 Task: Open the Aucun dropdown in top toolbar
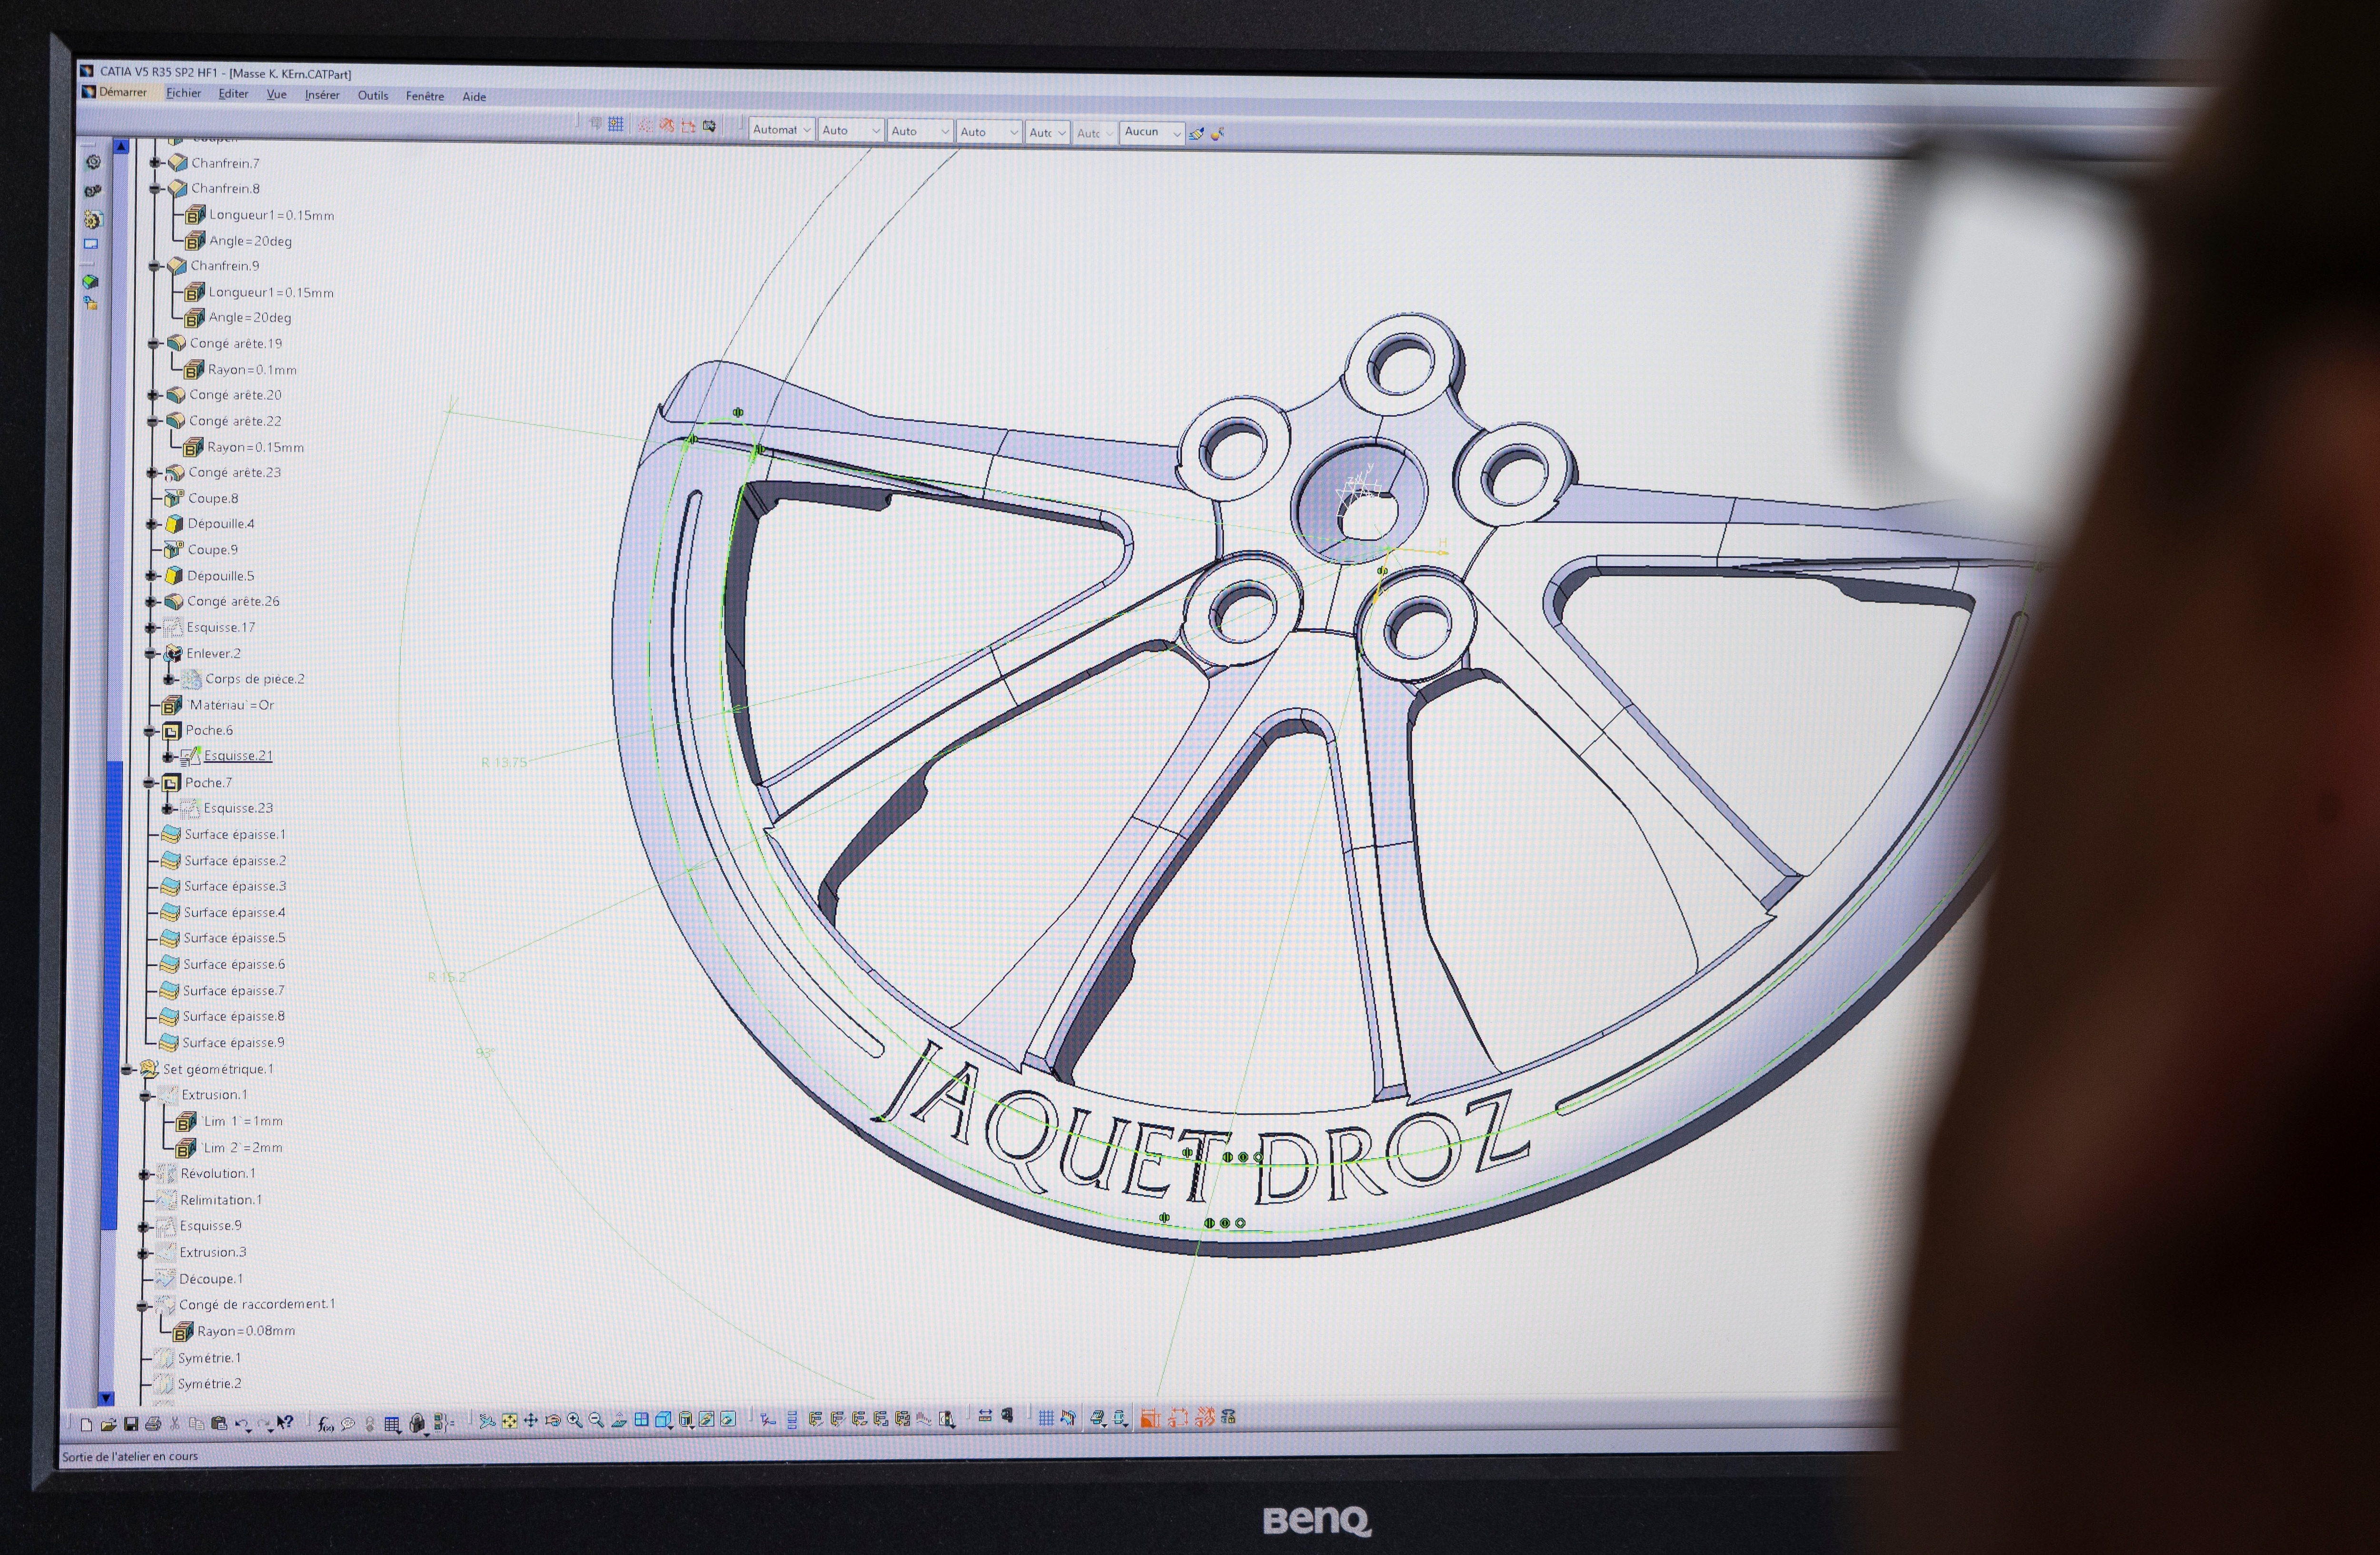(x=1151, y=133)
